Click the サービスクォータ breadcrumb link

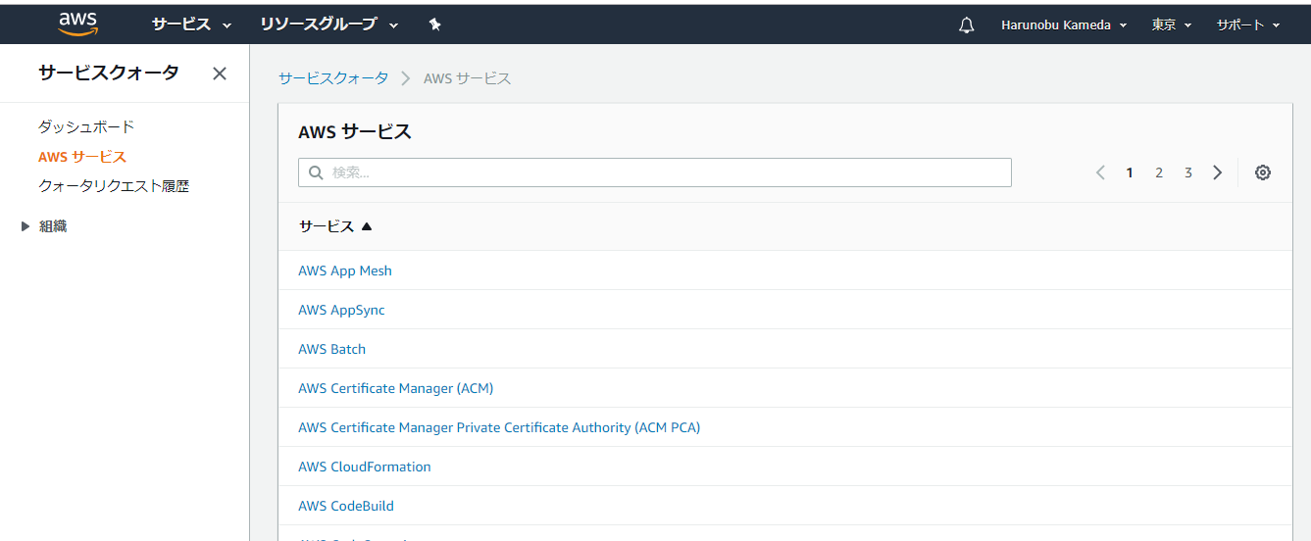[333, 78]
